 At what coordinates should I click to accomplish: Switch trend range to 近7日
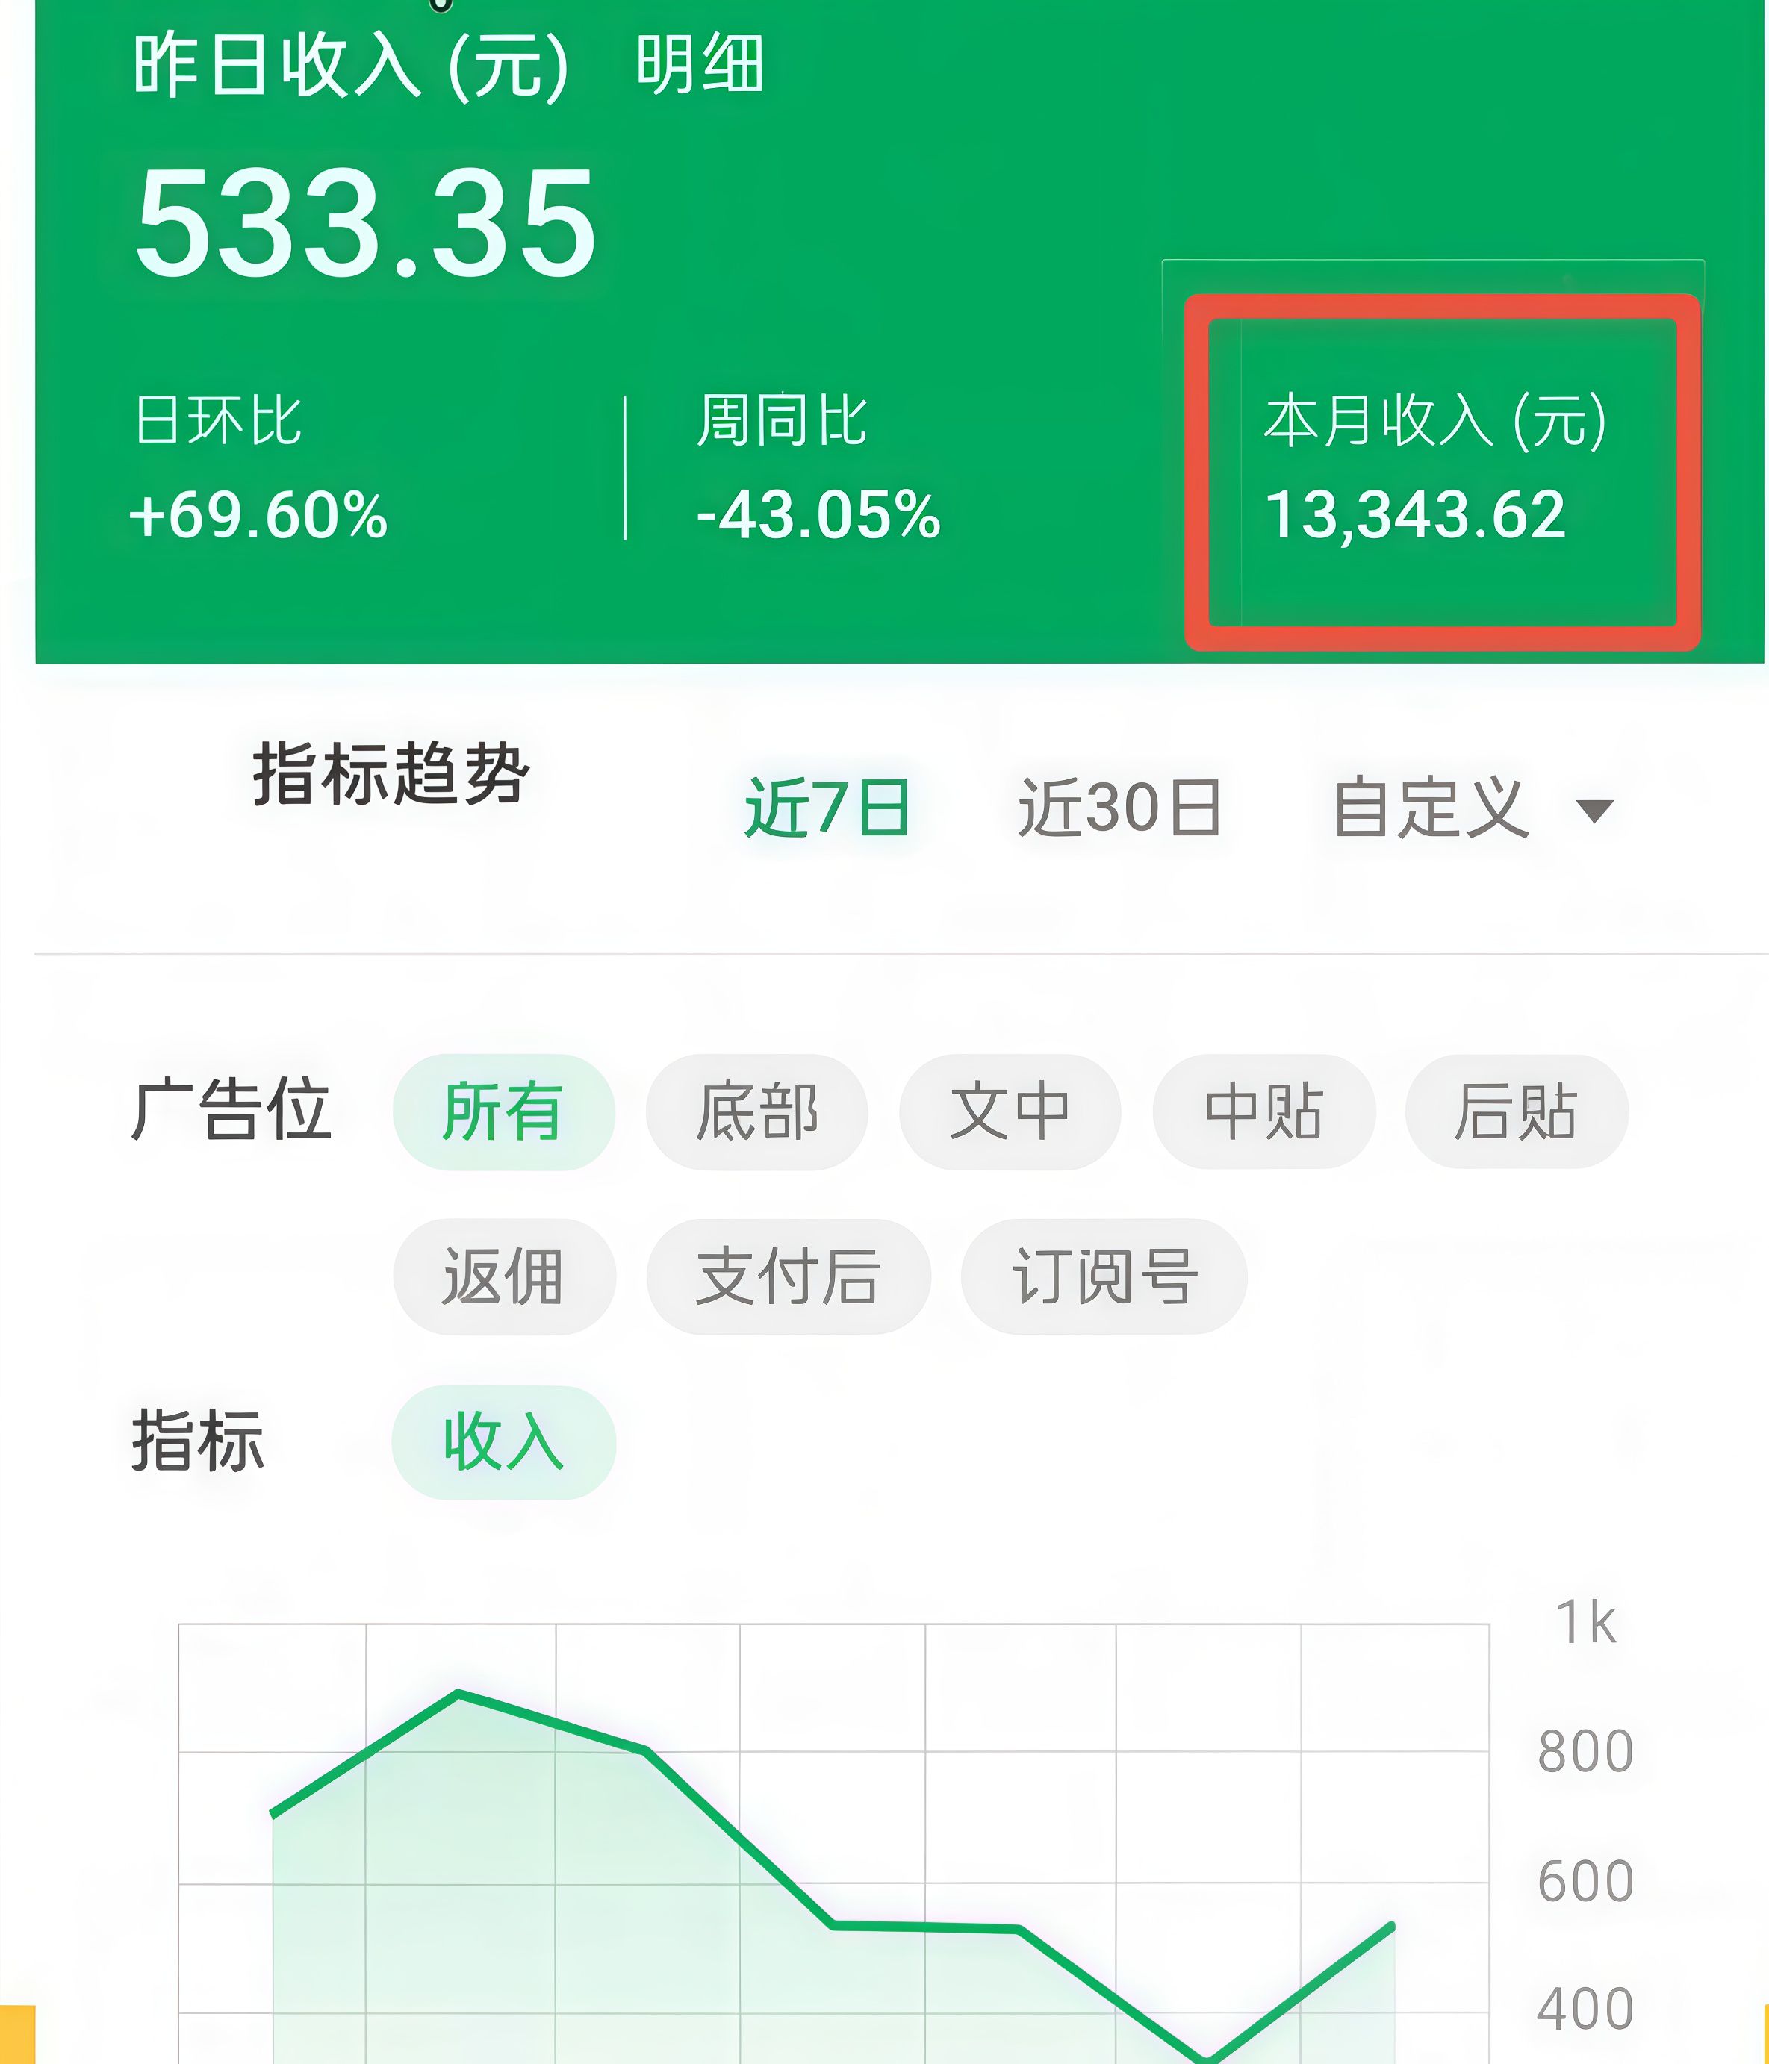pyautogui.click(x=827, y=807)
